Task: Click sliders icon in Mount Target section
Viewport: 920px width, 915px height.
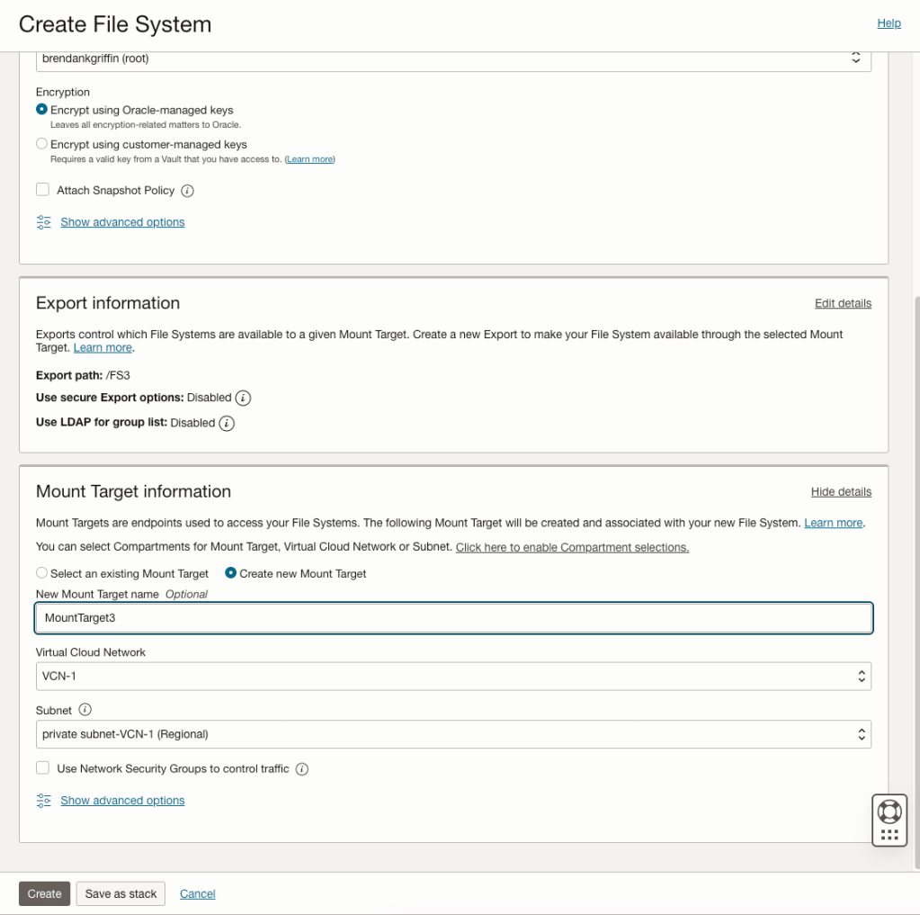Action: [x=44, y=801]
